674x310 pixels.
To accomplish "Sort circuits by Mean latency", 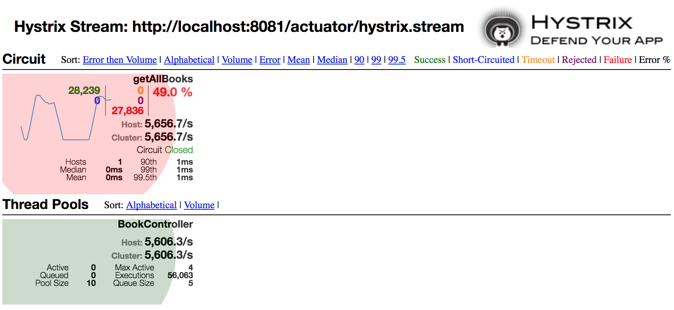I will (x=298, y=60).
